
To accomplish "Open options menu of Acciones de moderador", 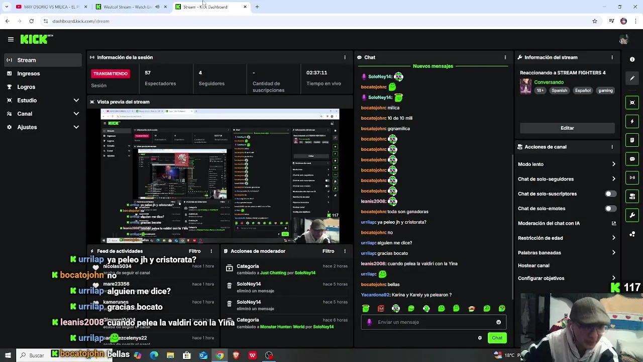I will click(345, 251).
